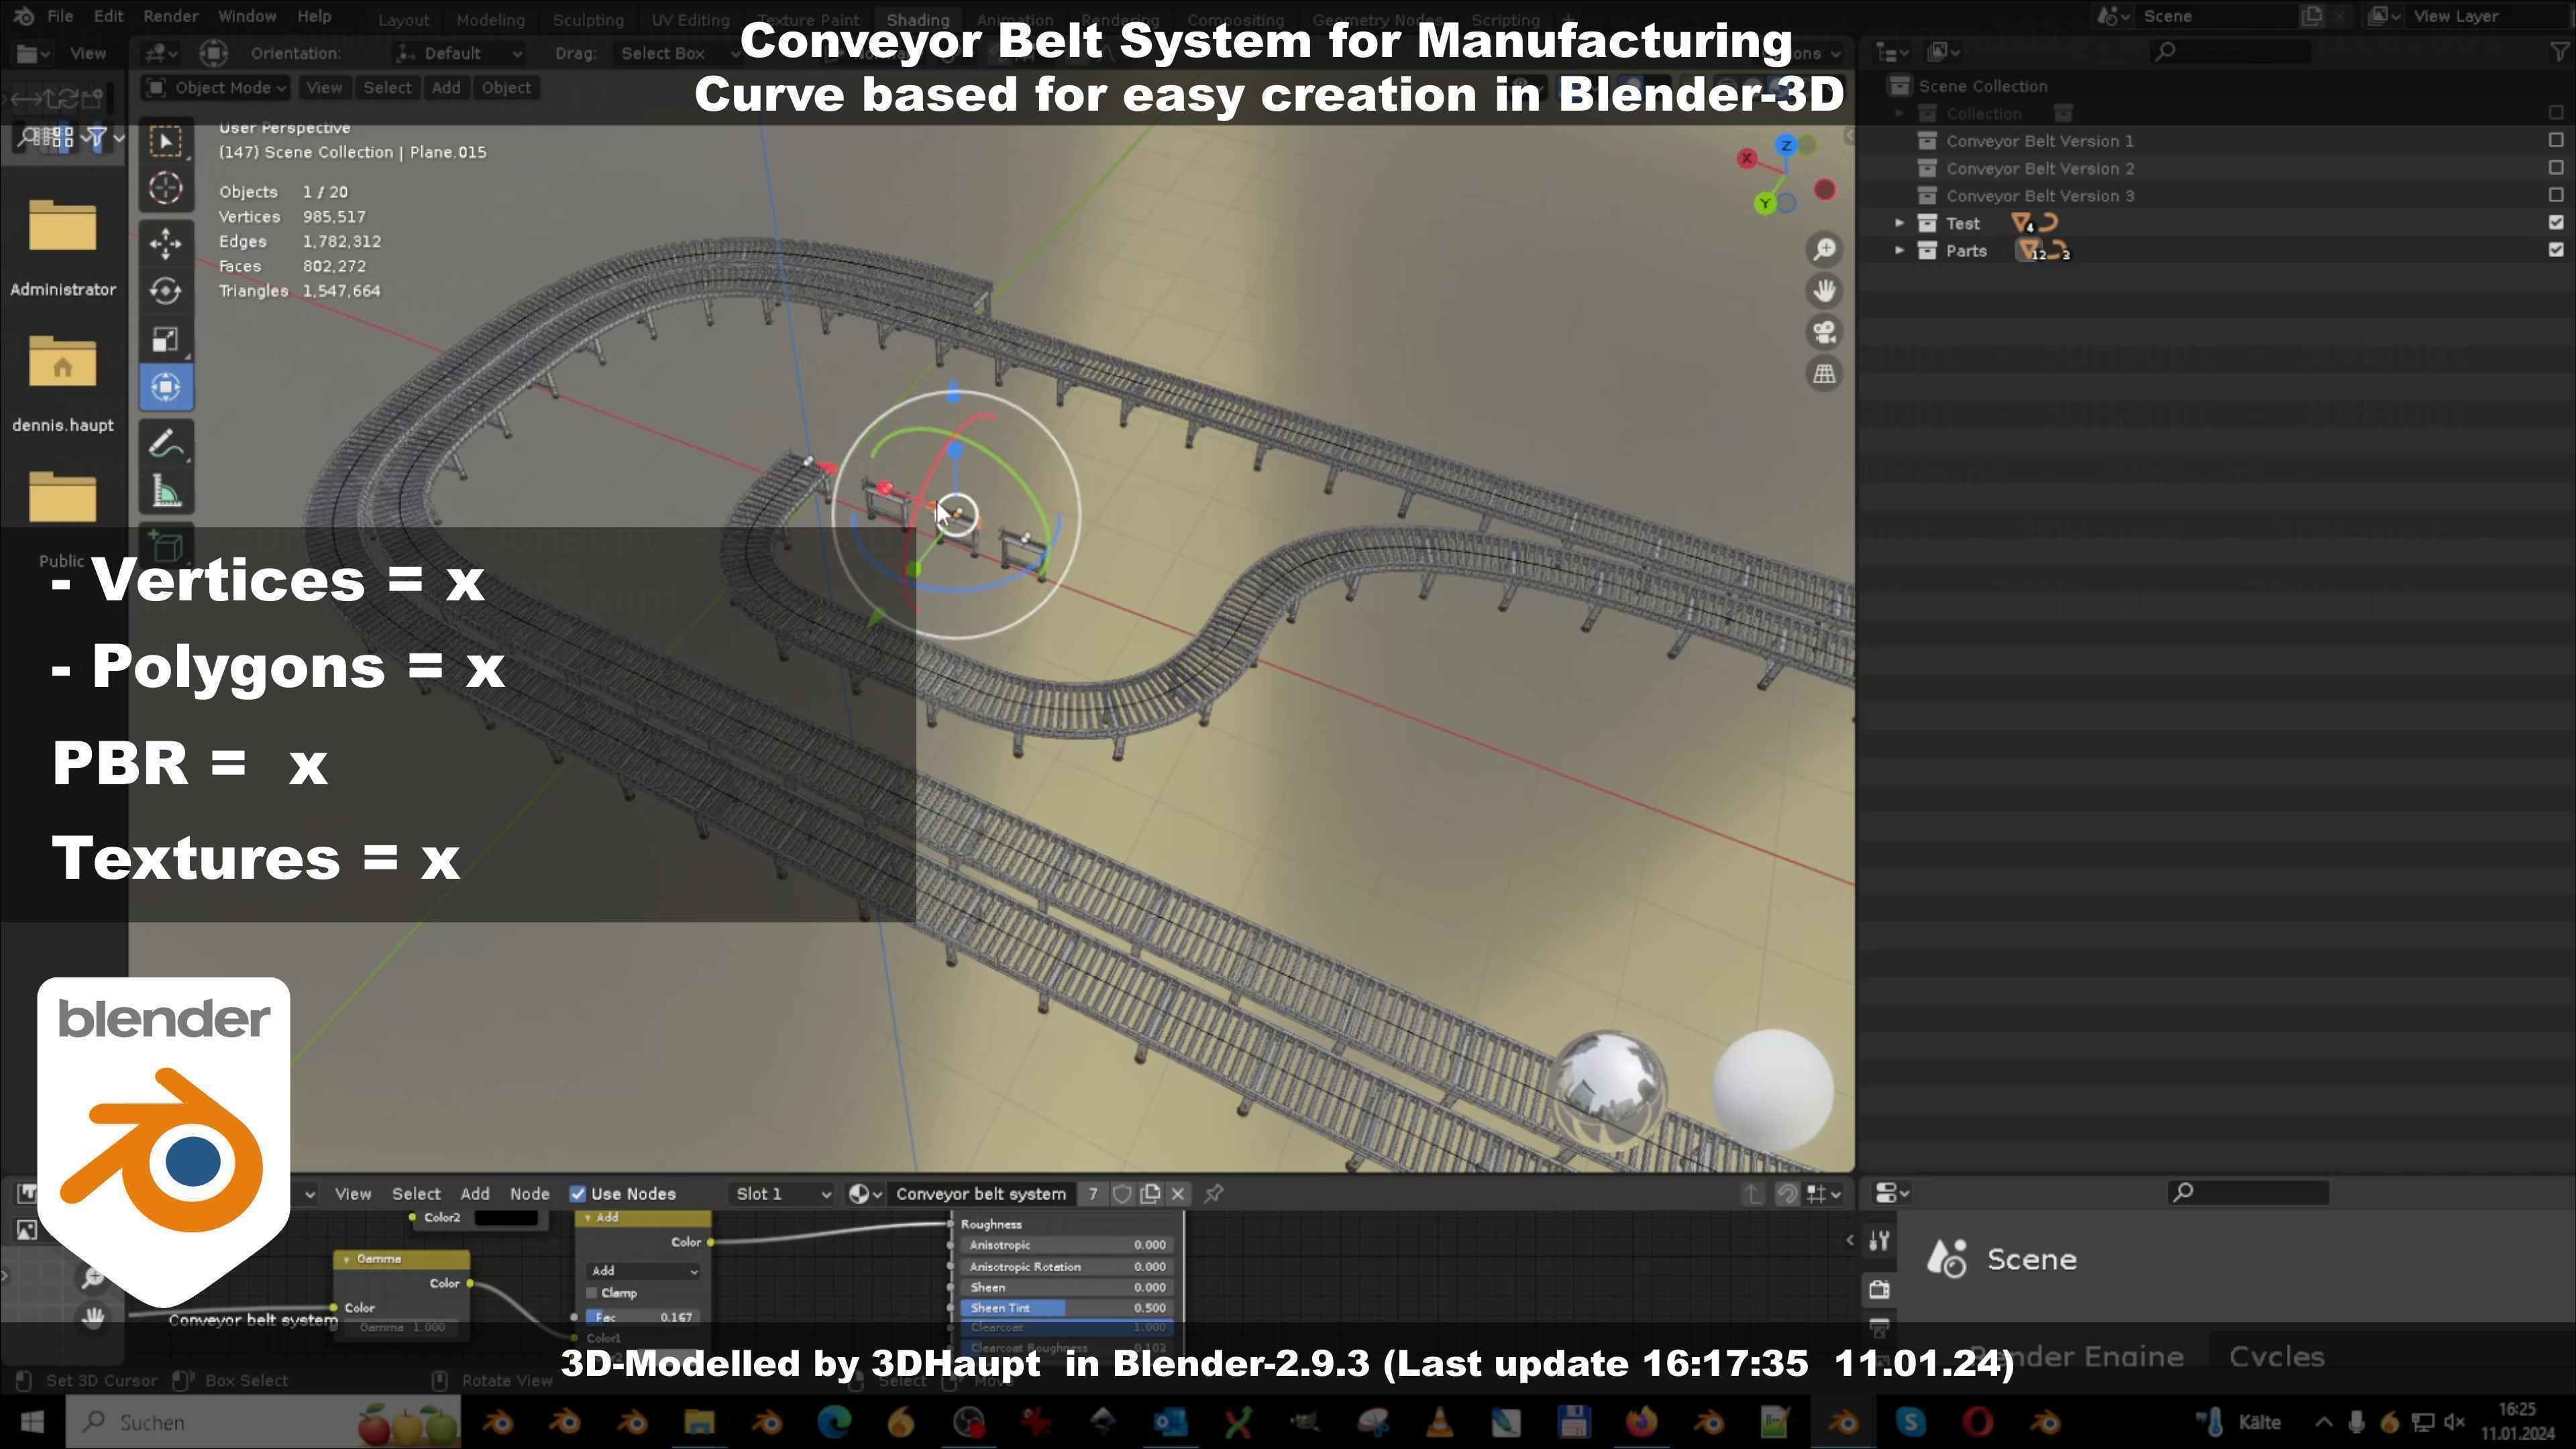The width and height of the screenshot is (2576, 1449).
Task: Open the viewport Add menu button
Action: pos(446,87)
